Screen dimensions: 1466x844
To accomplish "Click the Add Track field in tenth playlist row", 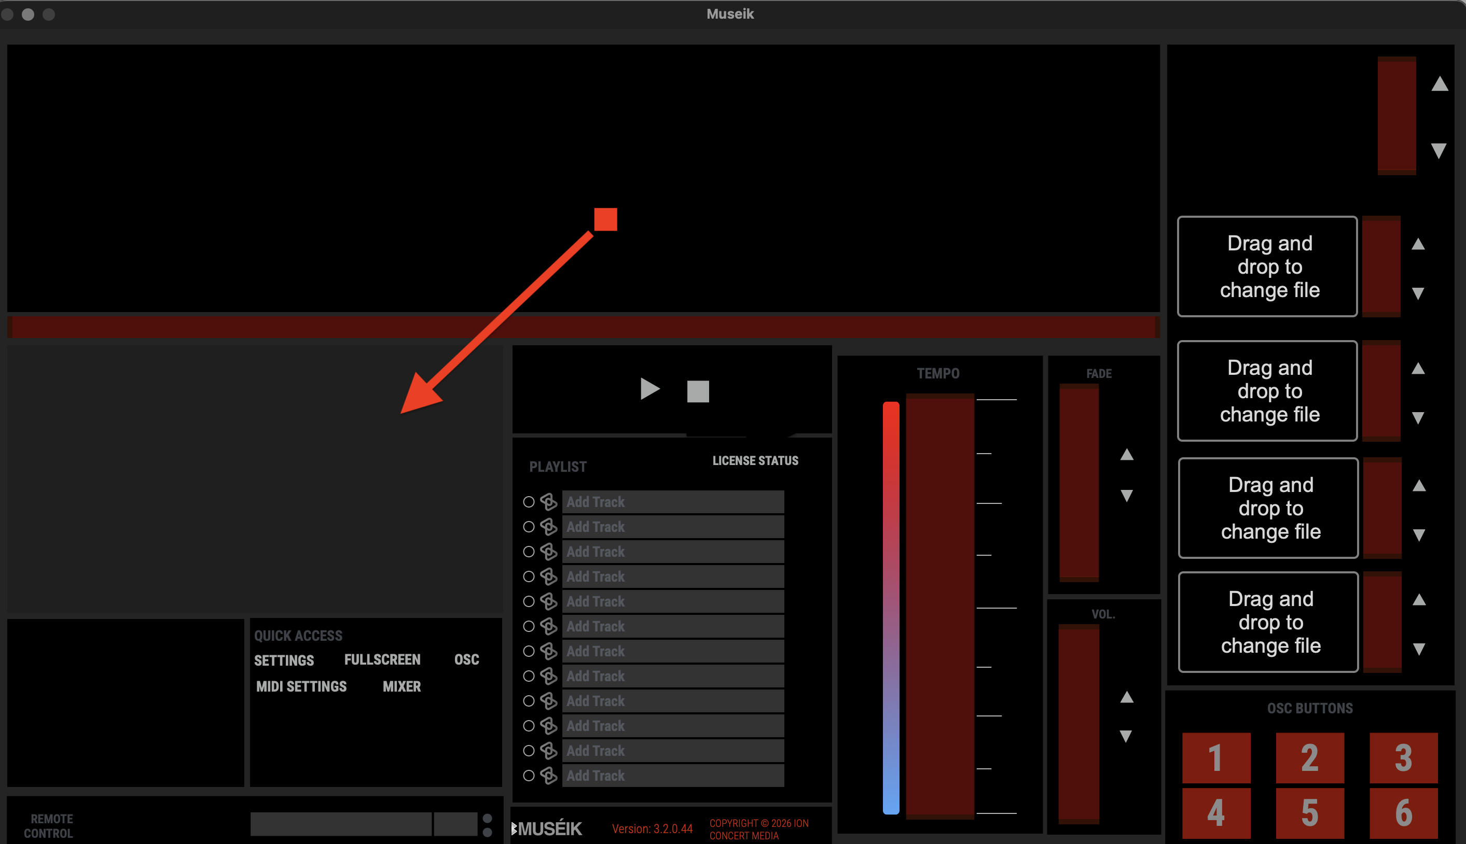I will point(673,726).
